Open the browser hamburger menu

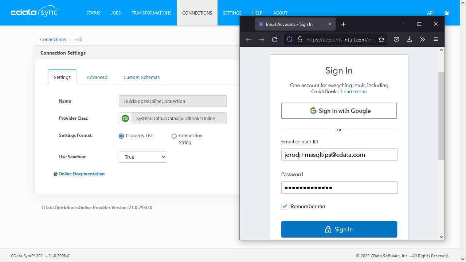pos(436,39)
